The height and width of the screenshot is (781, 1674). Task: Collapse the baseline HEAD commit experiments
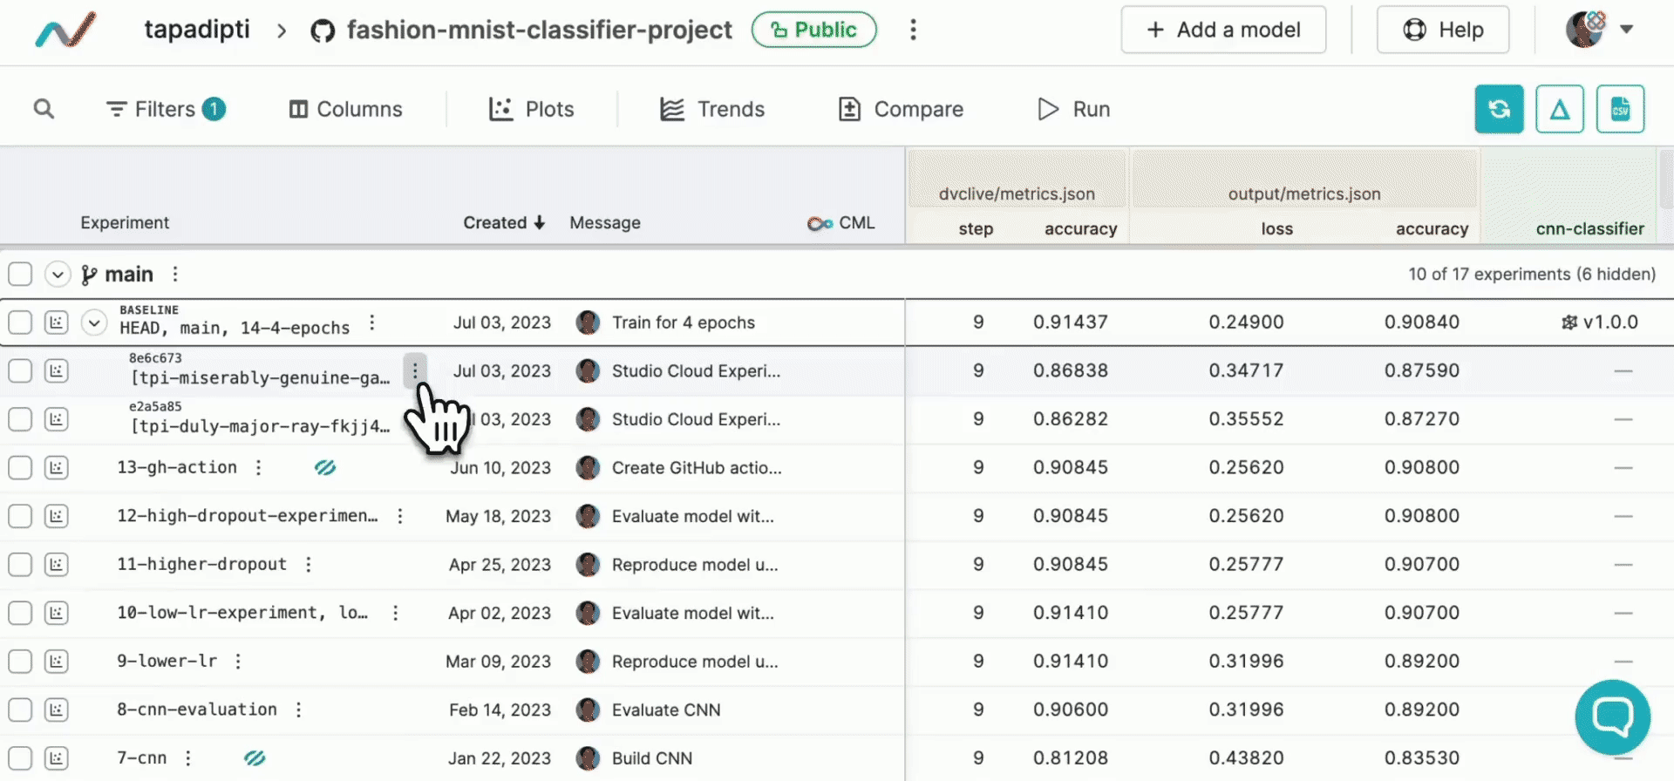[94, 323]
